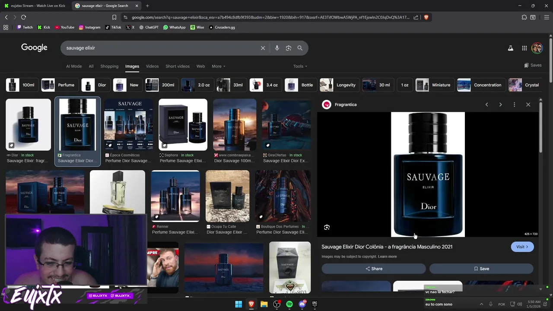Open TikTok bookmark
Image resolution: width=553 pixels, height=311 pixels.
click(x=113, y=27)
